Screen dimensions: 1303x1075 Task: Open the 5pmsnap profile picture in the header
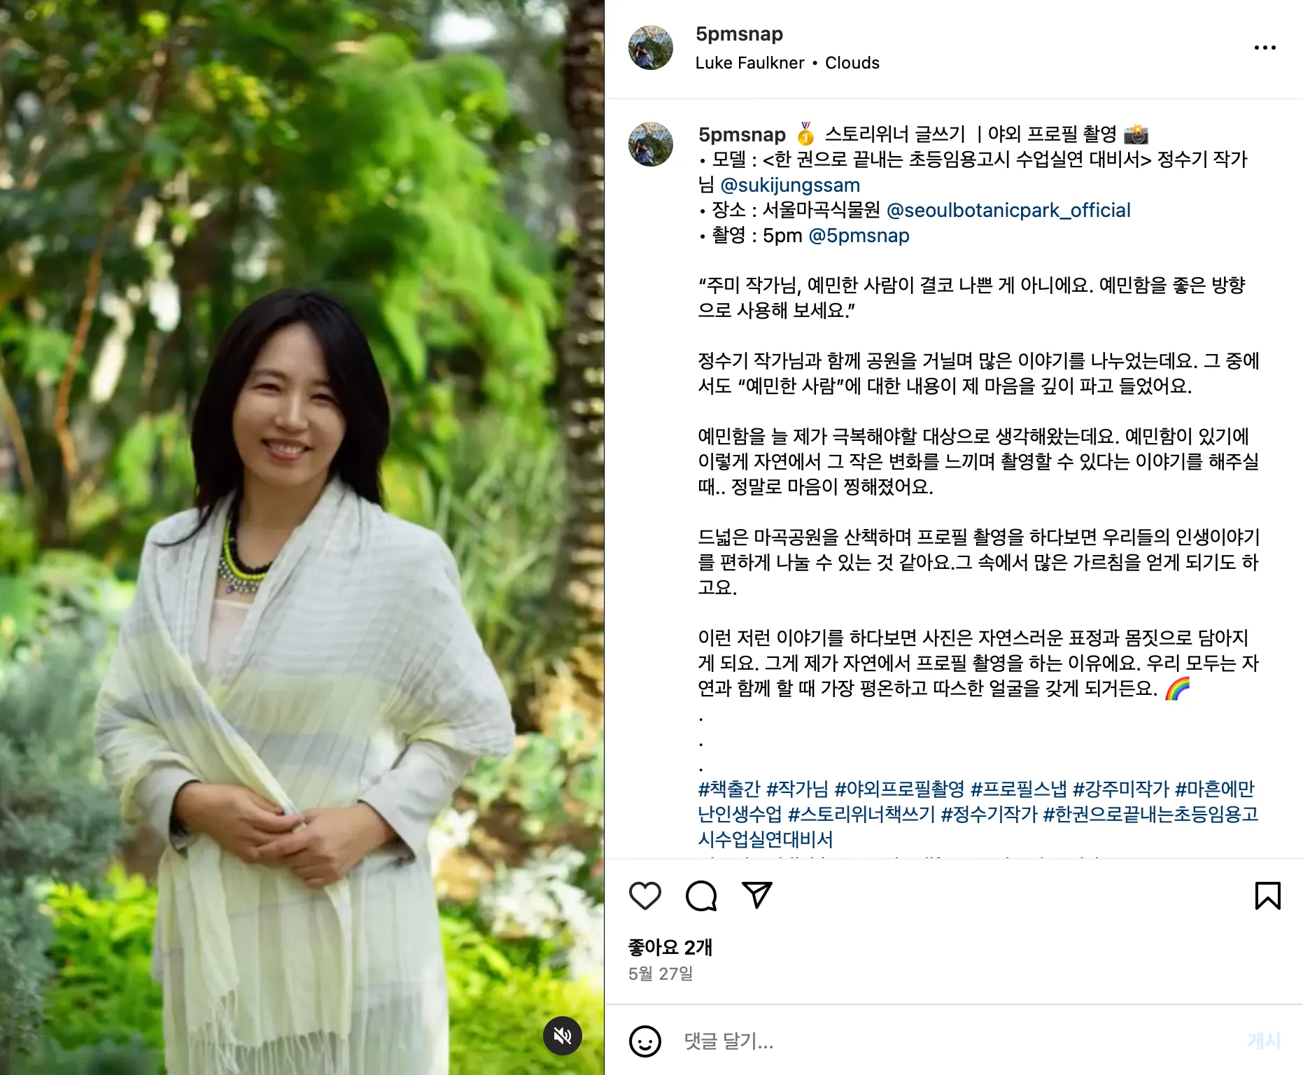tap(650, 48)
